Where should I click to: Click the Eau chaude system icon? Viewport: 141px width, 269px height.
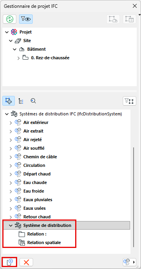point(18,182)
